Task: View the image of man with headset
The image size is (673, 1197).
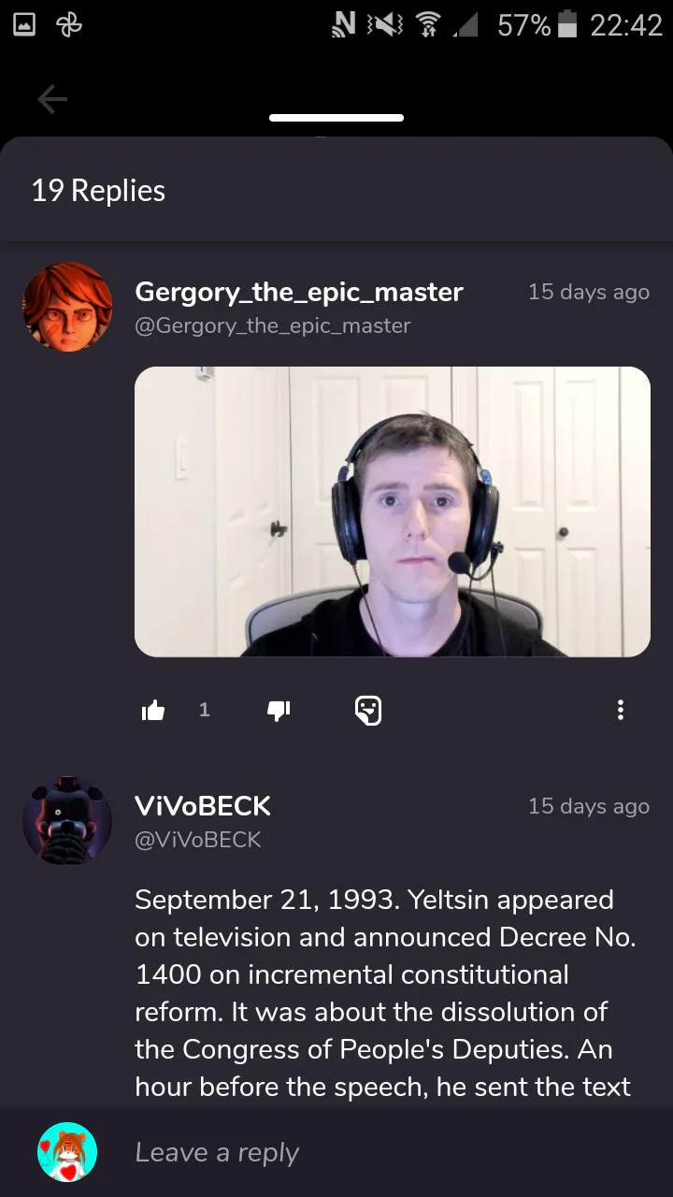Action: (x=393, y=512)
